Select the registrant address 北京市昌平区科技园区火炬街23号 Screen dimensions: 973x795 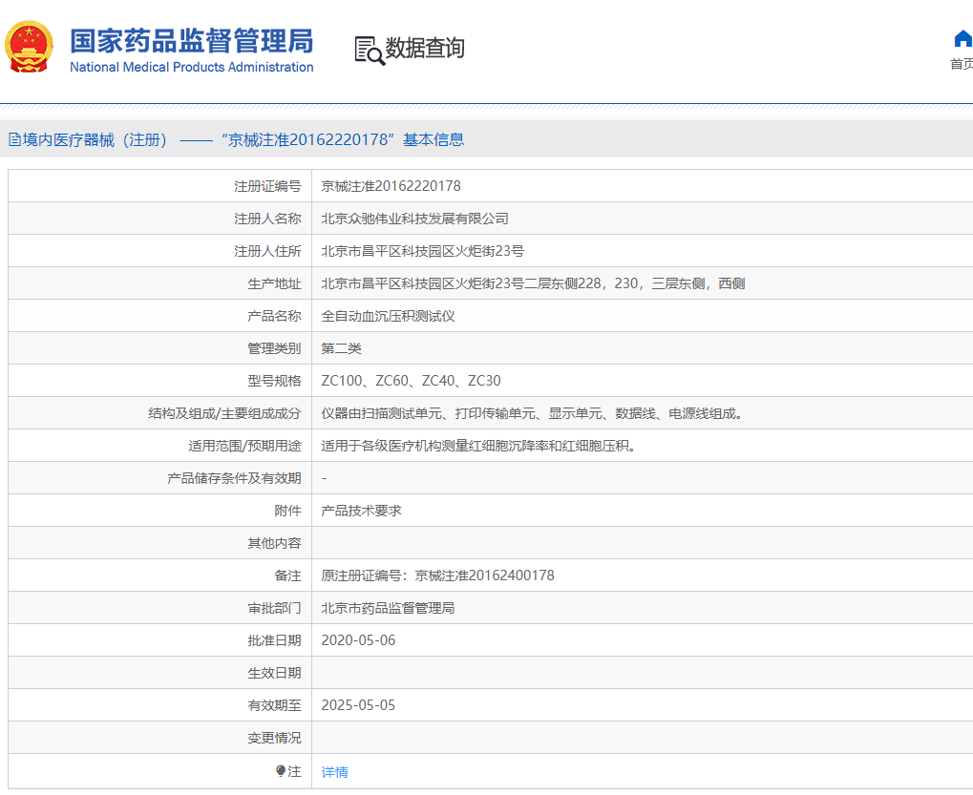point(423,251)
